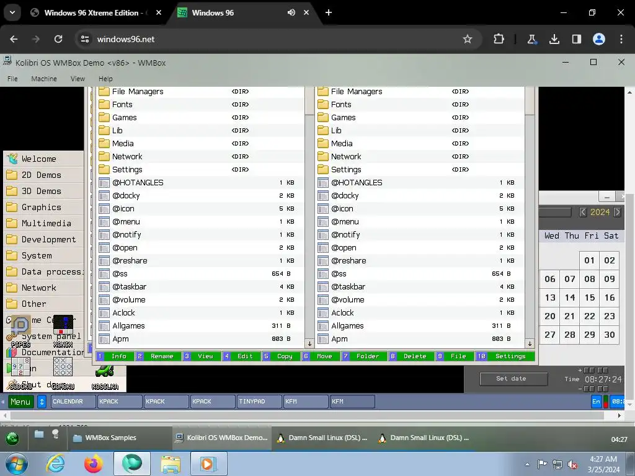Mute the Windows 96 tab audio
This screenshot has height=476, width=635.
(x=291, y=12)
